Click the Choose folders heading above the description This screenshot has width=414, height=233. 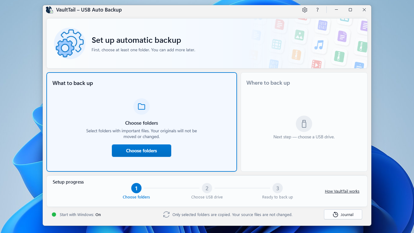142,123
